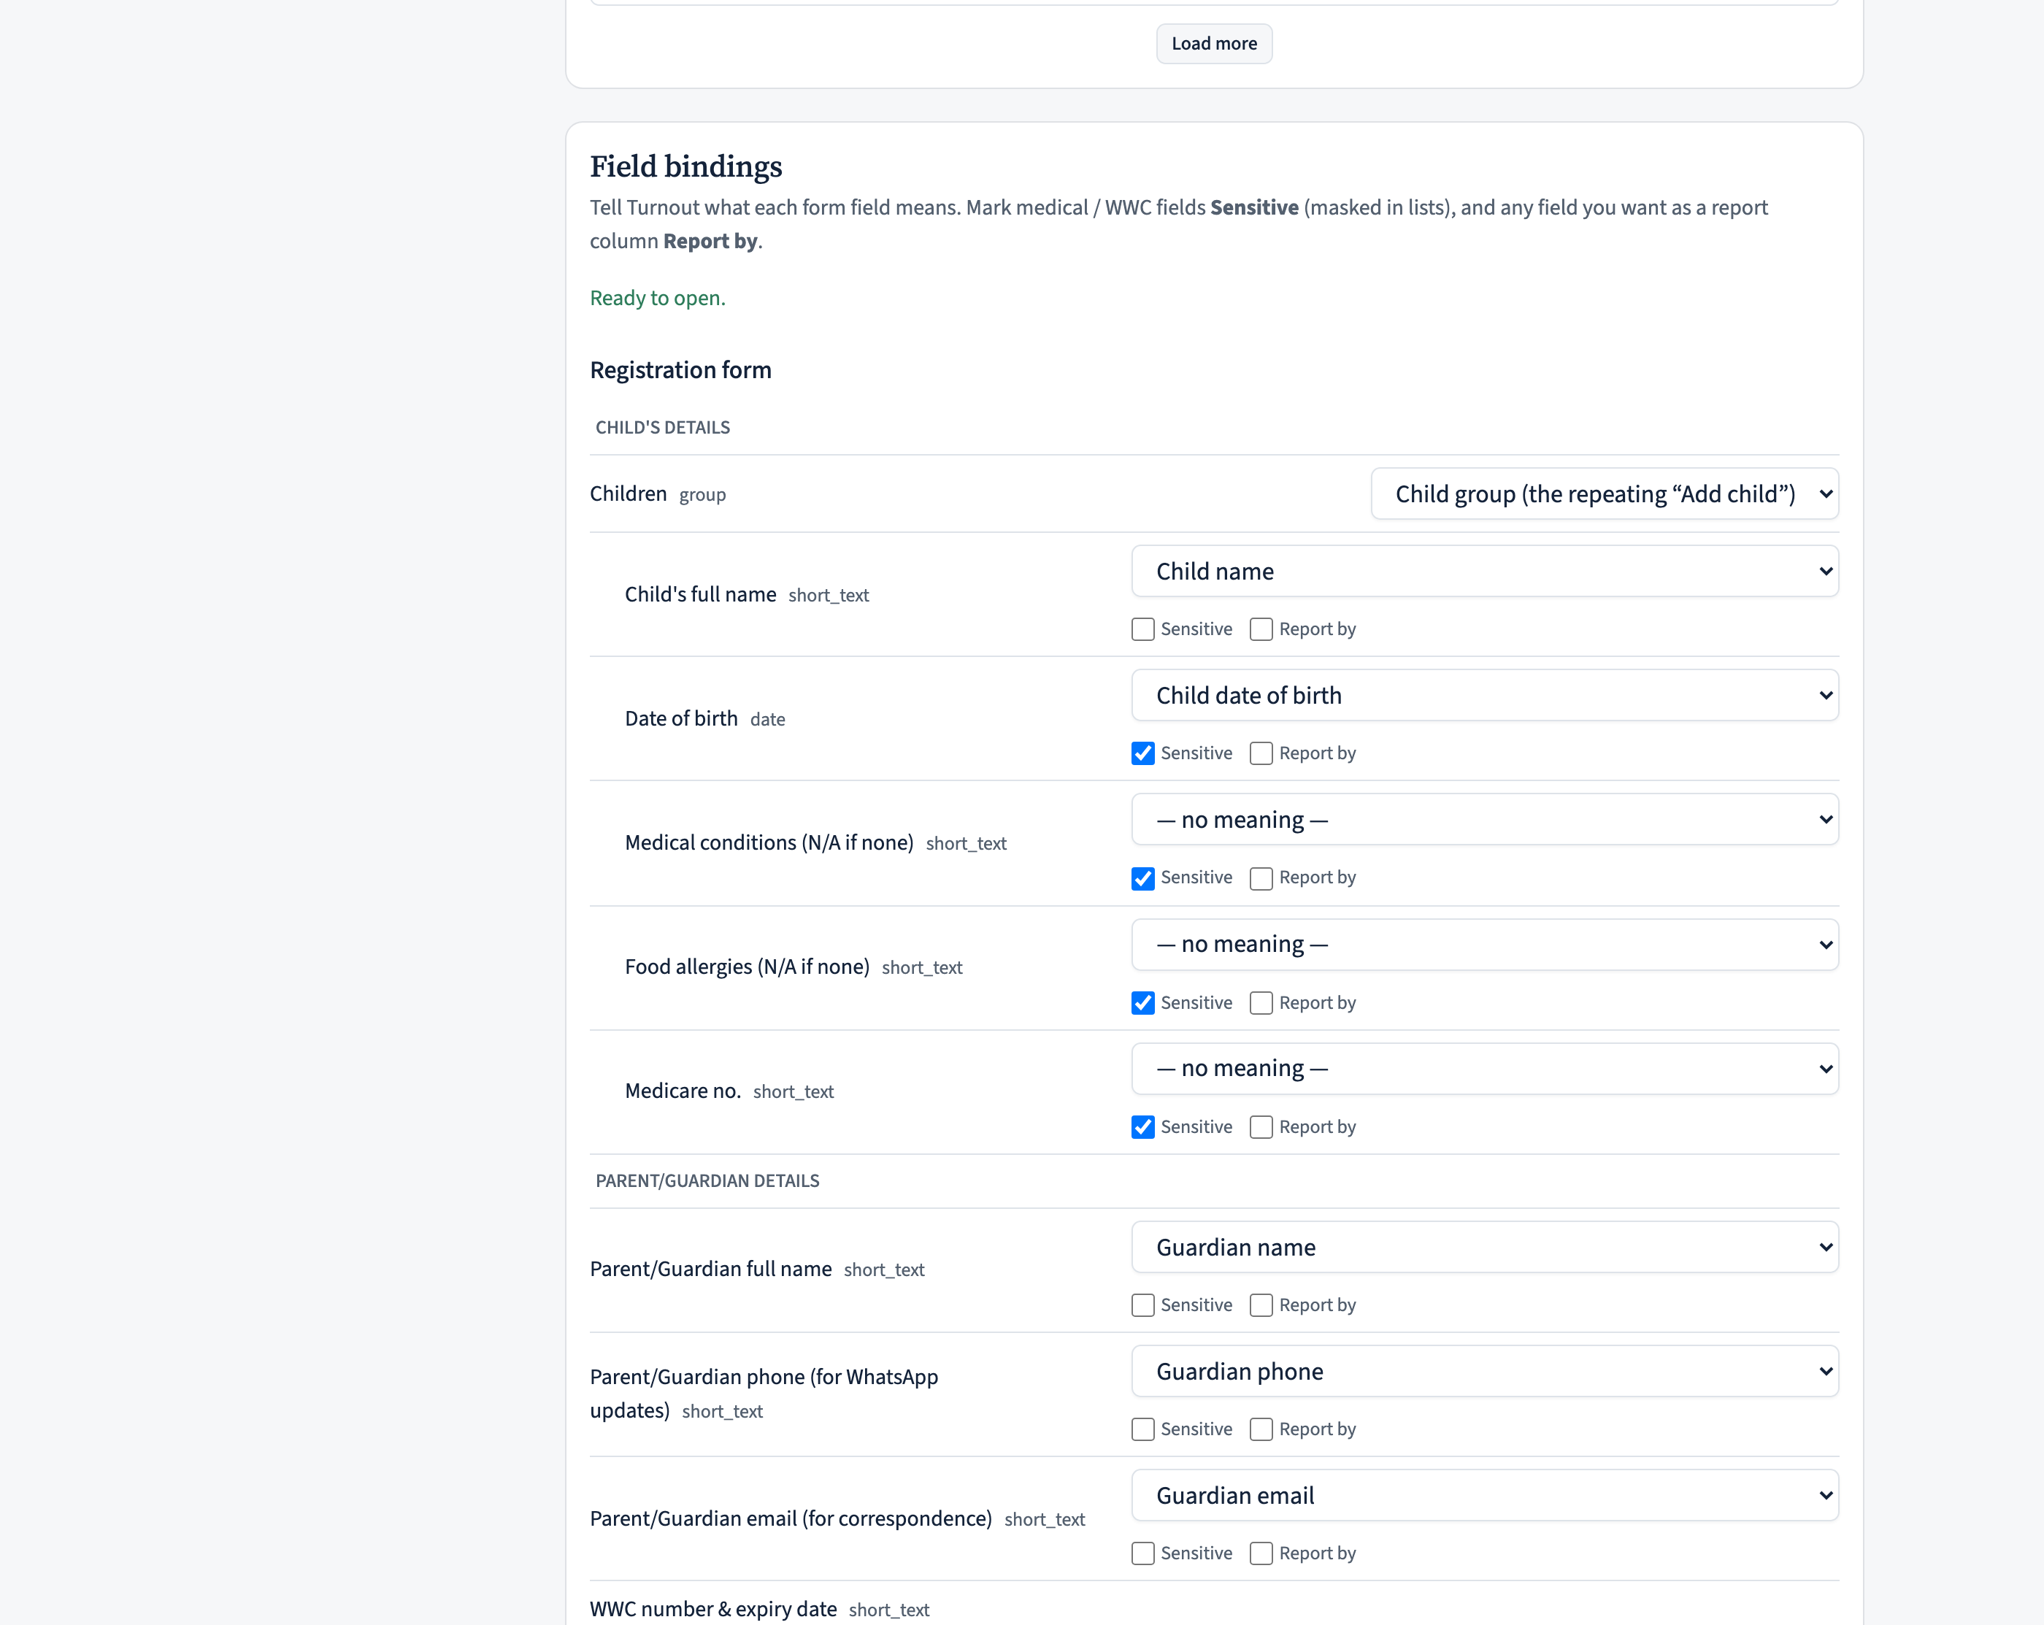The width and height of the screenshot is (2044, 1625).
Task: Untick Sensitive for Medicare no.
Action: [1142, 1127]
